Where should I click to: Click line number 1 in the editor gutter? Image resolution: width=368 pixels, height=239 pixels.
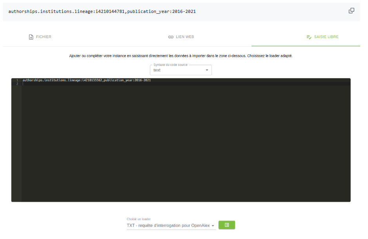[x=17, y=80]
